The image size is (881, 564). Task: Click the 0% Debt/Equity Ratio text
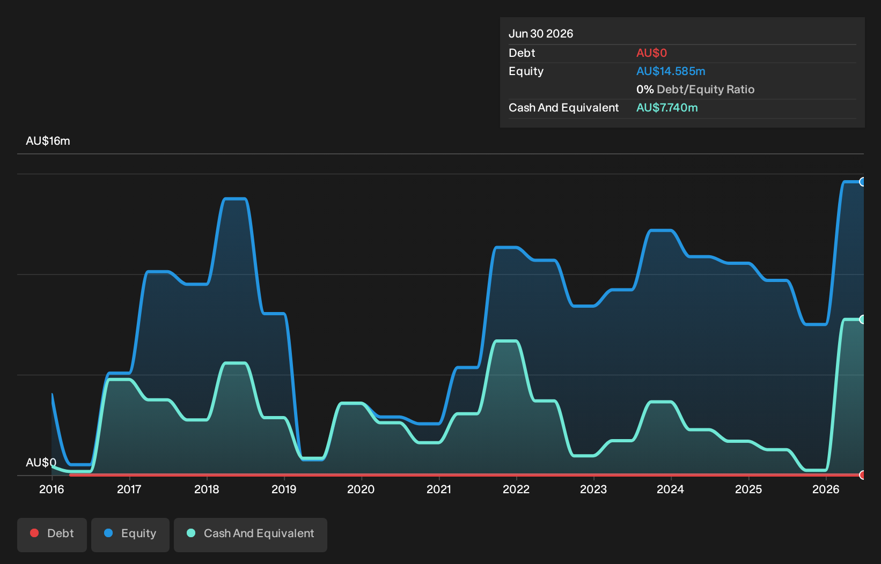click(x=695, y=90)
